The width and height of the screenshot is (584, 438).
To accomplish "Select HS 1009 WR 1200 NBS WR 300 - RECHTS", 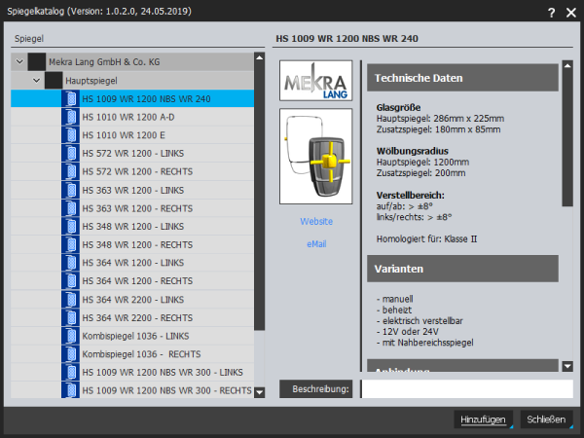I will [132, 390].
